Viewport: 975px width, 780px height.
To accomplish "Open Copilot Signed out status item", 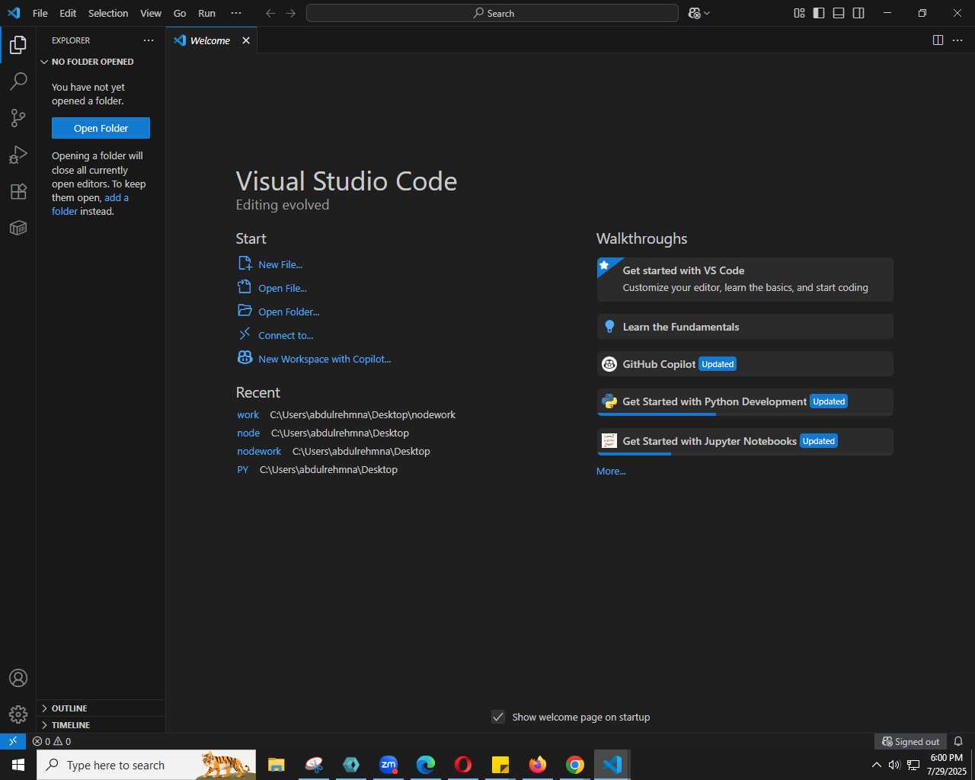I will 911,741.
